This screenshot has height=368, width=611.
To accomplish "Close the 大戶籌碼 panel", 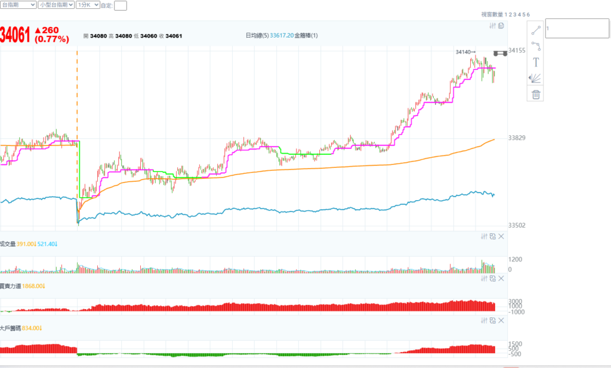I will coord(501,320).
